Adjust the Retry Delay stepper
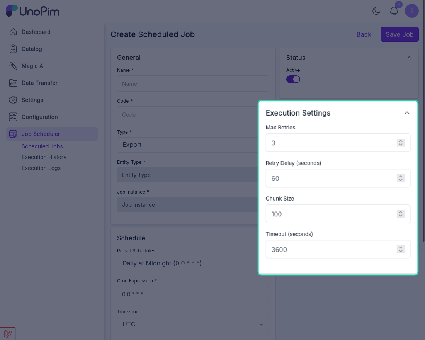This screenshot has width=425, height=340. (x=401, y=178)
